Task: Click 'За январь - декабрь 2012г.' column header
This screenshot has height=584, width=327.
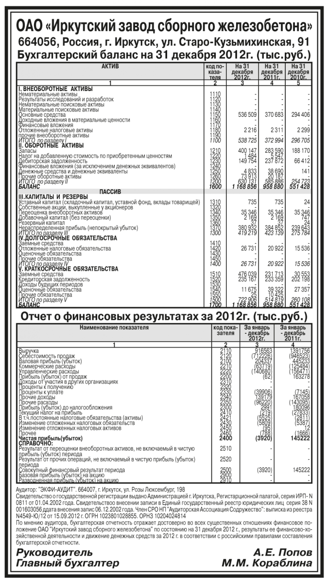Action: (256, 333)
